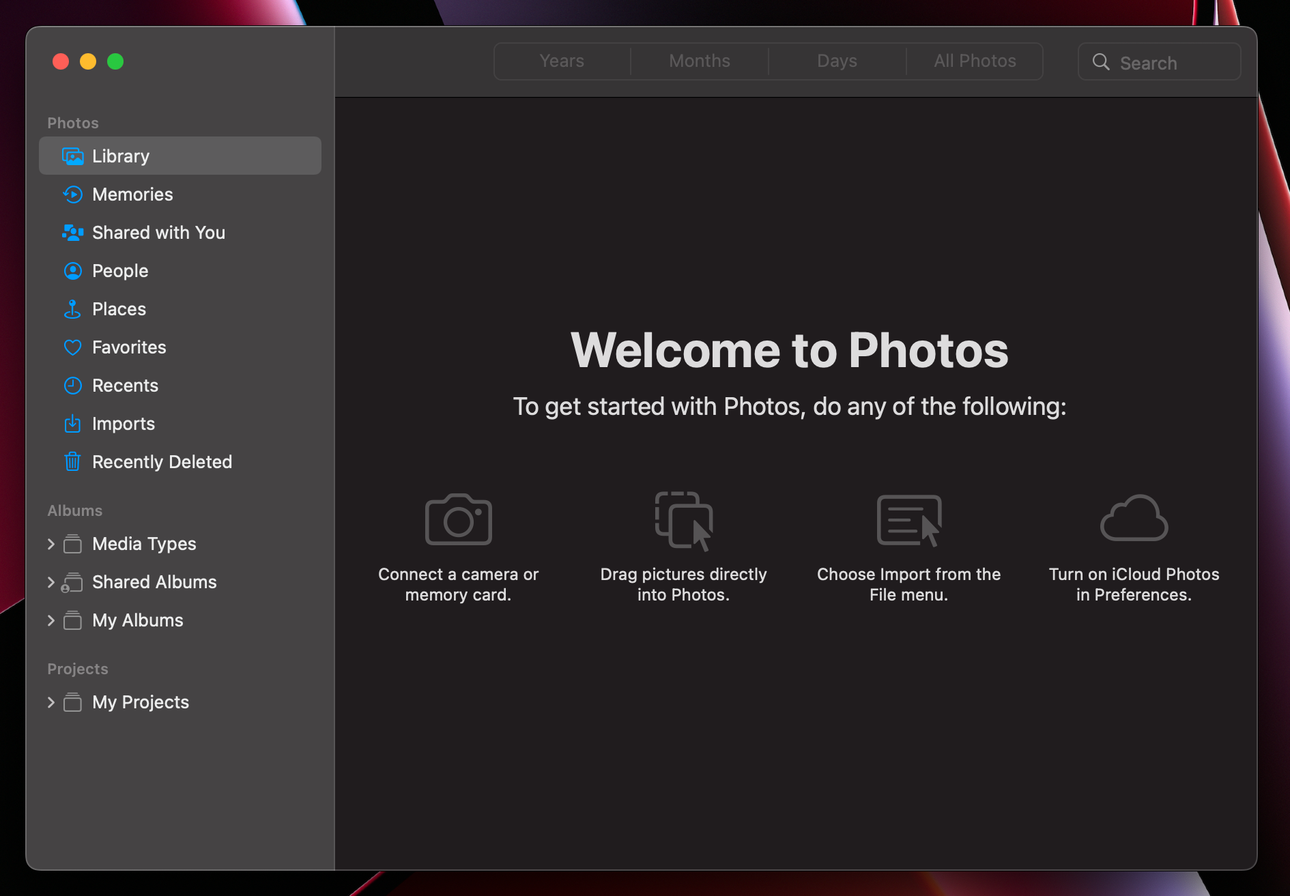Click the Imports download-tray icon
Screen dimensions: 1290x896
(x=72, y=424)
